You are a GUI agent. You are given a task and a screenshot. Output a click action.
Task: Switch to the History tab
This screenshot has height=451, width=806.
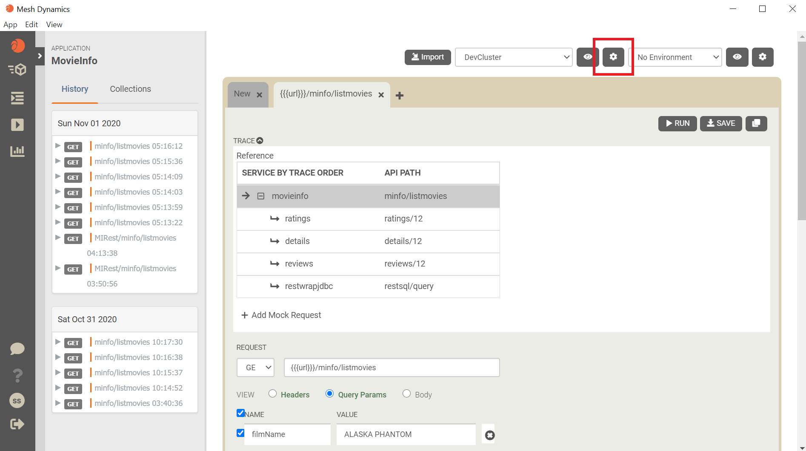tap(75, 89)
